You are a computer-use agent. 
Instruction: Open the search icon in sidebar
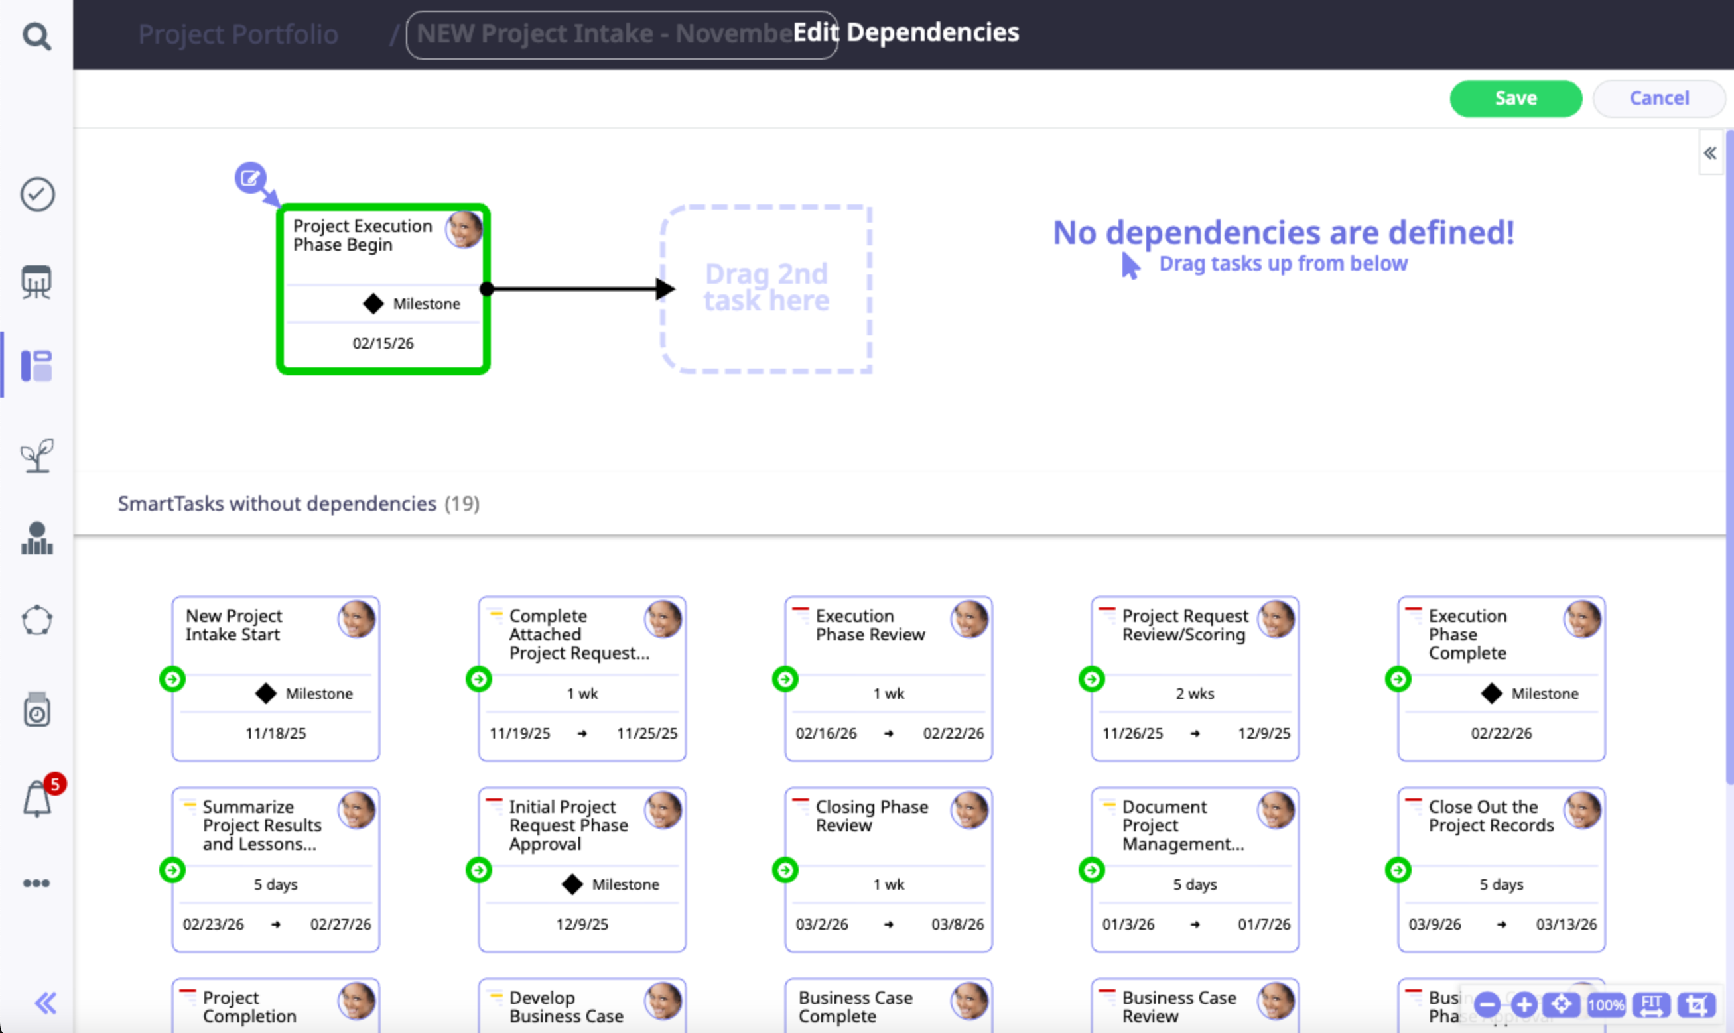(x=36, y=36)
